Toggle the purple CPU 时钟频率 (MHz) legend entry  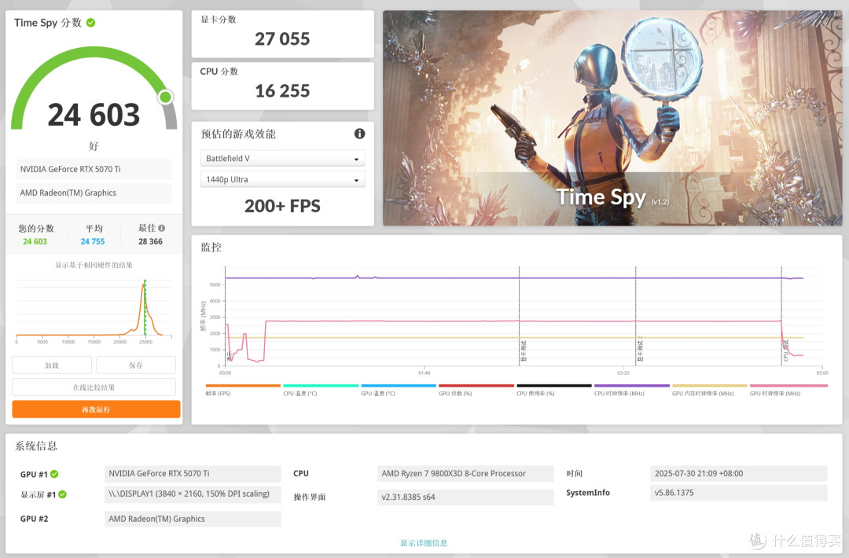click(632, 391)
